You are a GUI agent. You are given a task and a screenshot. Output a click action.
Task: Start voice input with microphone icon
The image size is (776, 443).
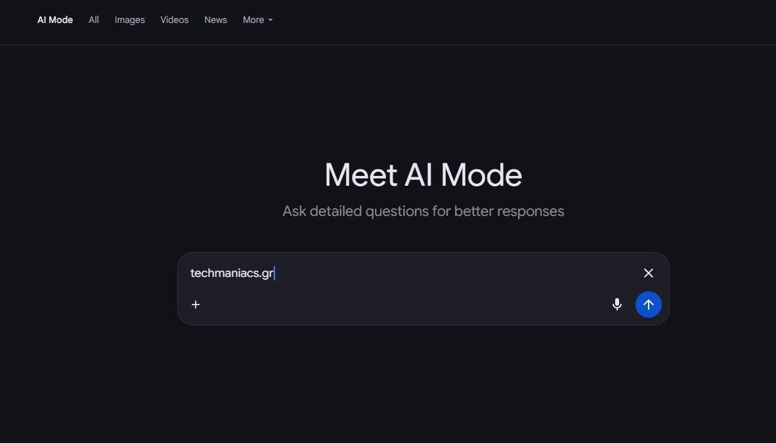(x=617, y=305)
